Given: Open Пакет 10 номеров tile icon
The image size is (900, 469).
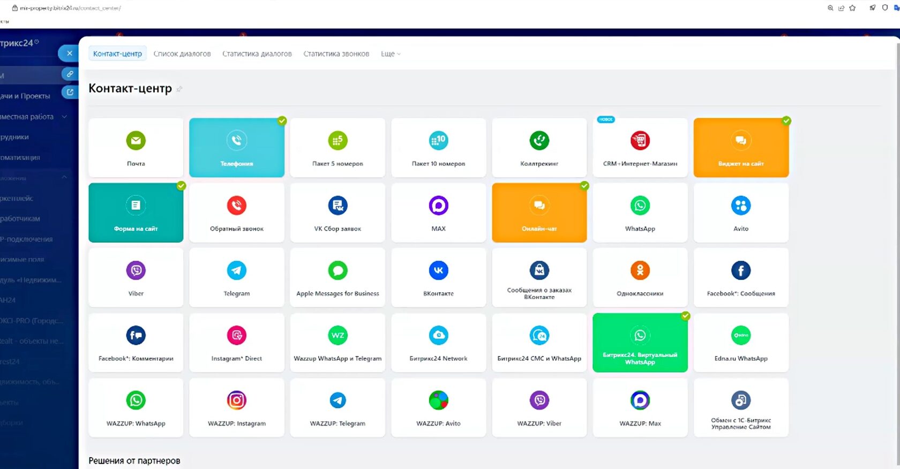Looking at the screenshot, I should (x=438, y=141).
